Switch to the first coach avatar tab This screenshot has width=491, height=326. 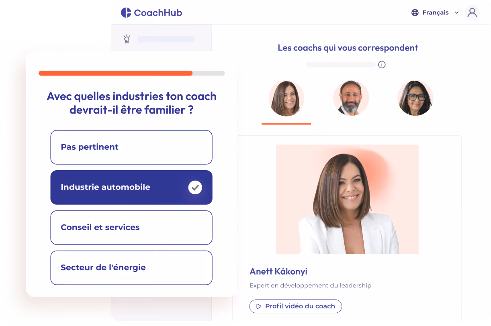pyautogui.click(x=286, y=98)
